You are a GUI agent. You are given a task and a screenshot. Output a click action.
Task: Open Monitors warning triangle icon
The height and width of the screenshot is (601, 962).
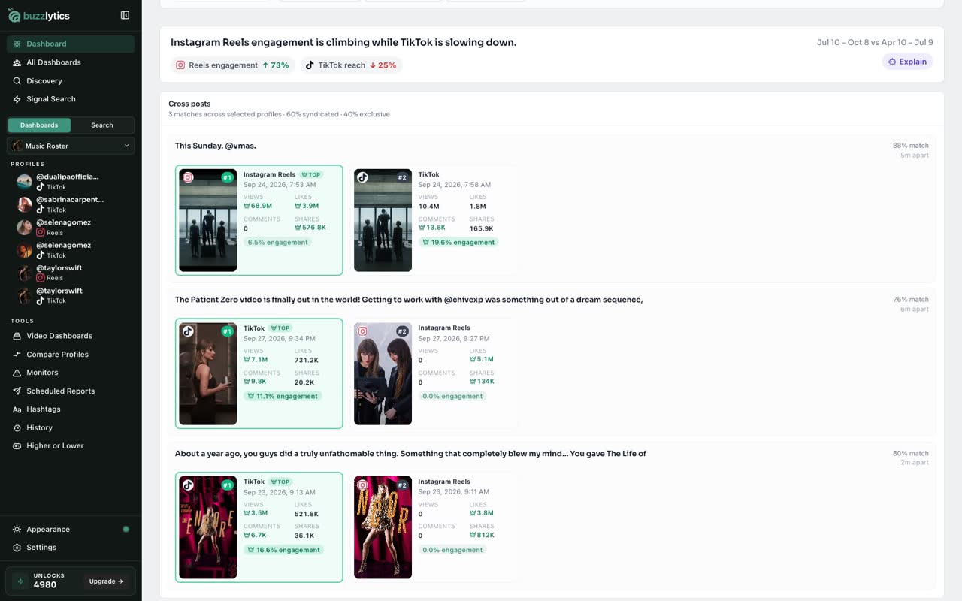pyautogui.click(x=17, y=373)
